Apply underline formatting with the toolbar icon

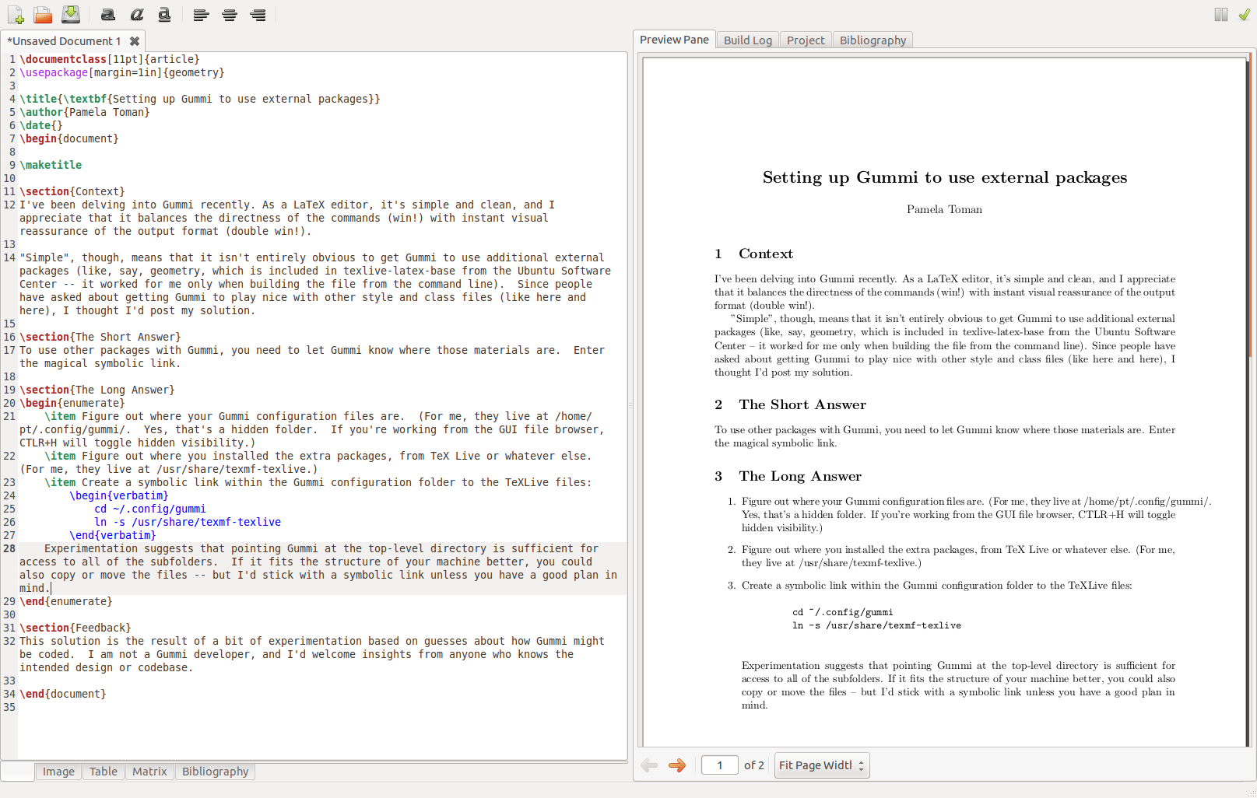click(x=164, y=15)
